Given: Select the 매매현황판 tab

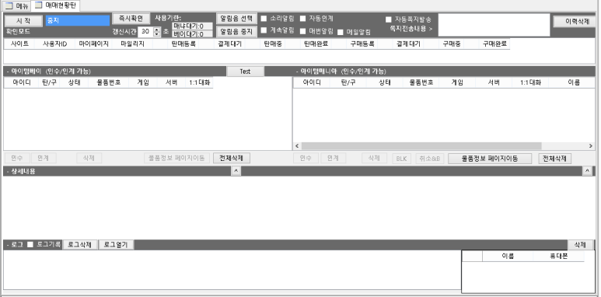Looking at the screenshot, I should click(x=55, y=5).
